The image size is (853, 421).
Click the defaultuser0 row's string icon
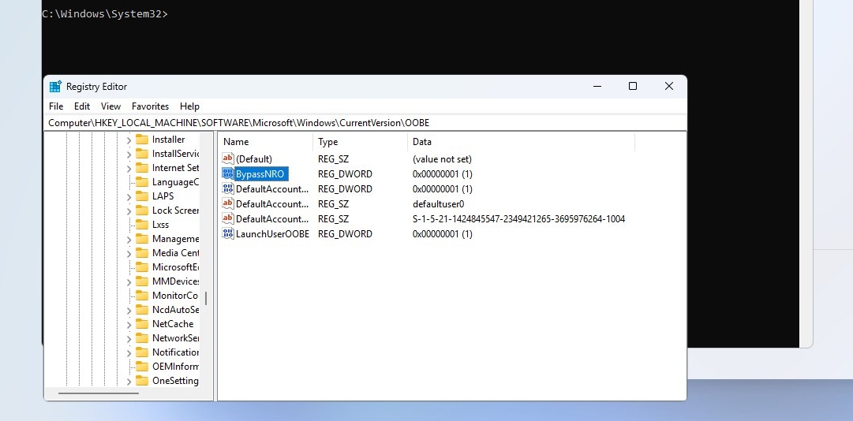pos(228,204)
